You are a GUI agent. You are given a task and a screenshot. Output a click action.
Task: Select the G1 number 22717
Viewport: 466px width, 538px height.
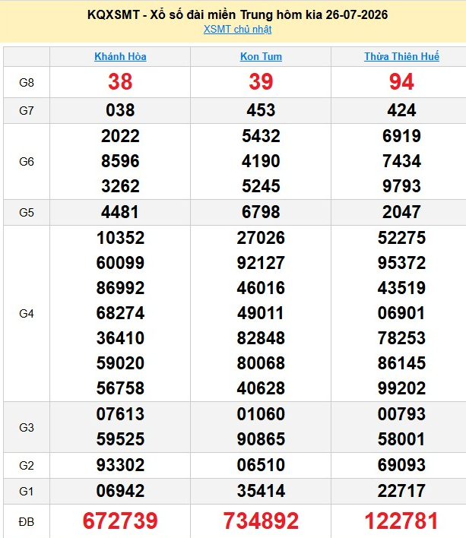click(x=401, y=491)
